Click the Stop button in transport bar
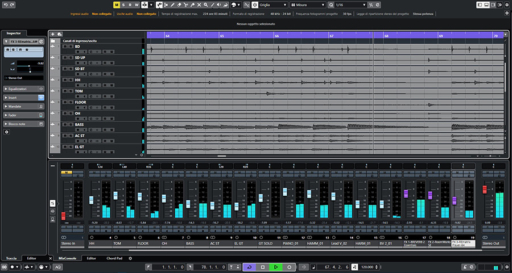 (262, 267)
